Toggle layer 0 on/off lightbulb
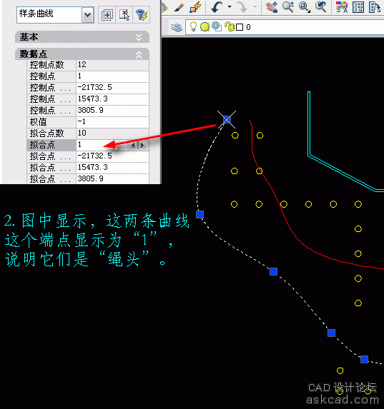The width and height of the screenshot is (384, 409). (193, 26)
